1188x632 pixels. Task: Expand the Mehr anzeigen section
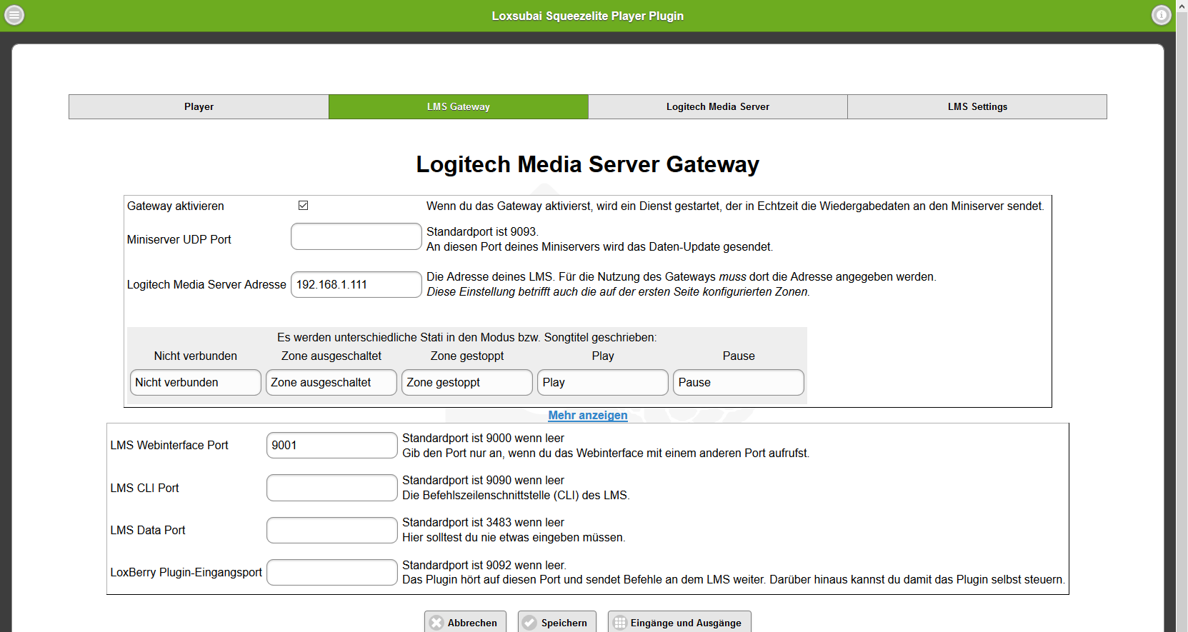(588, 415)
